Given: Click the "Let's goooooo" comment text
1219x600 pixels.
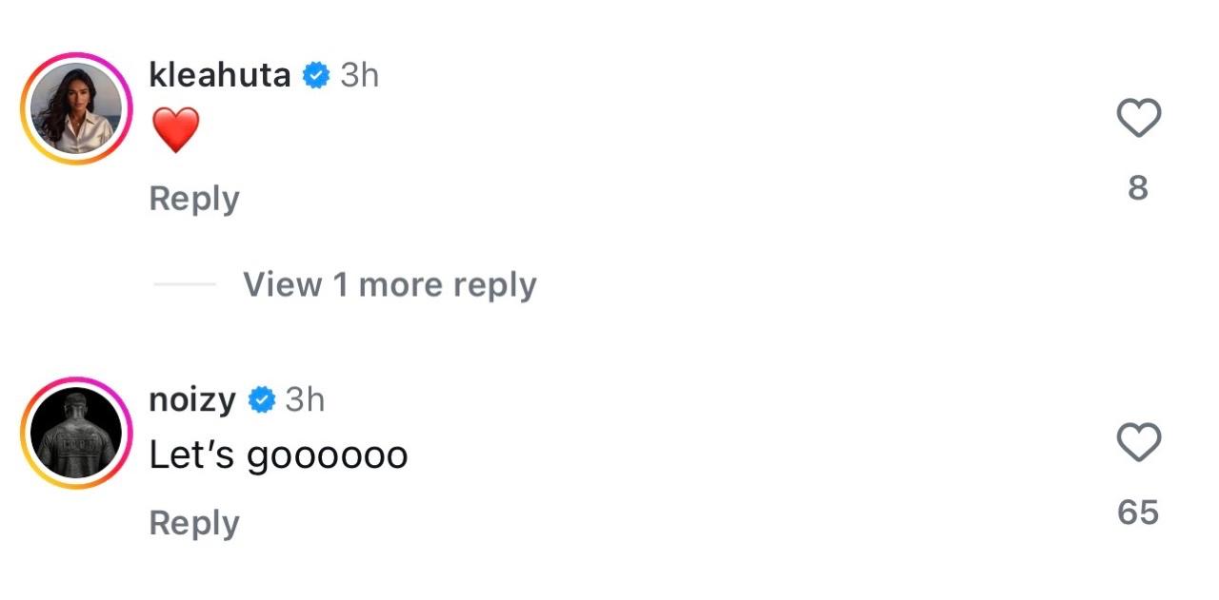Looking at the screenshot, I should click(x=278, y=456).
